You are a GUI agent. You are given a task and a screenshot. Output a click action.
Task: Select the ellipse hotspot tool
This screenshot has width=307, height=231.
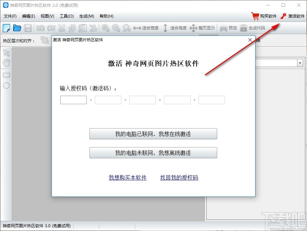pyautogui.click(x=7, y=85)
